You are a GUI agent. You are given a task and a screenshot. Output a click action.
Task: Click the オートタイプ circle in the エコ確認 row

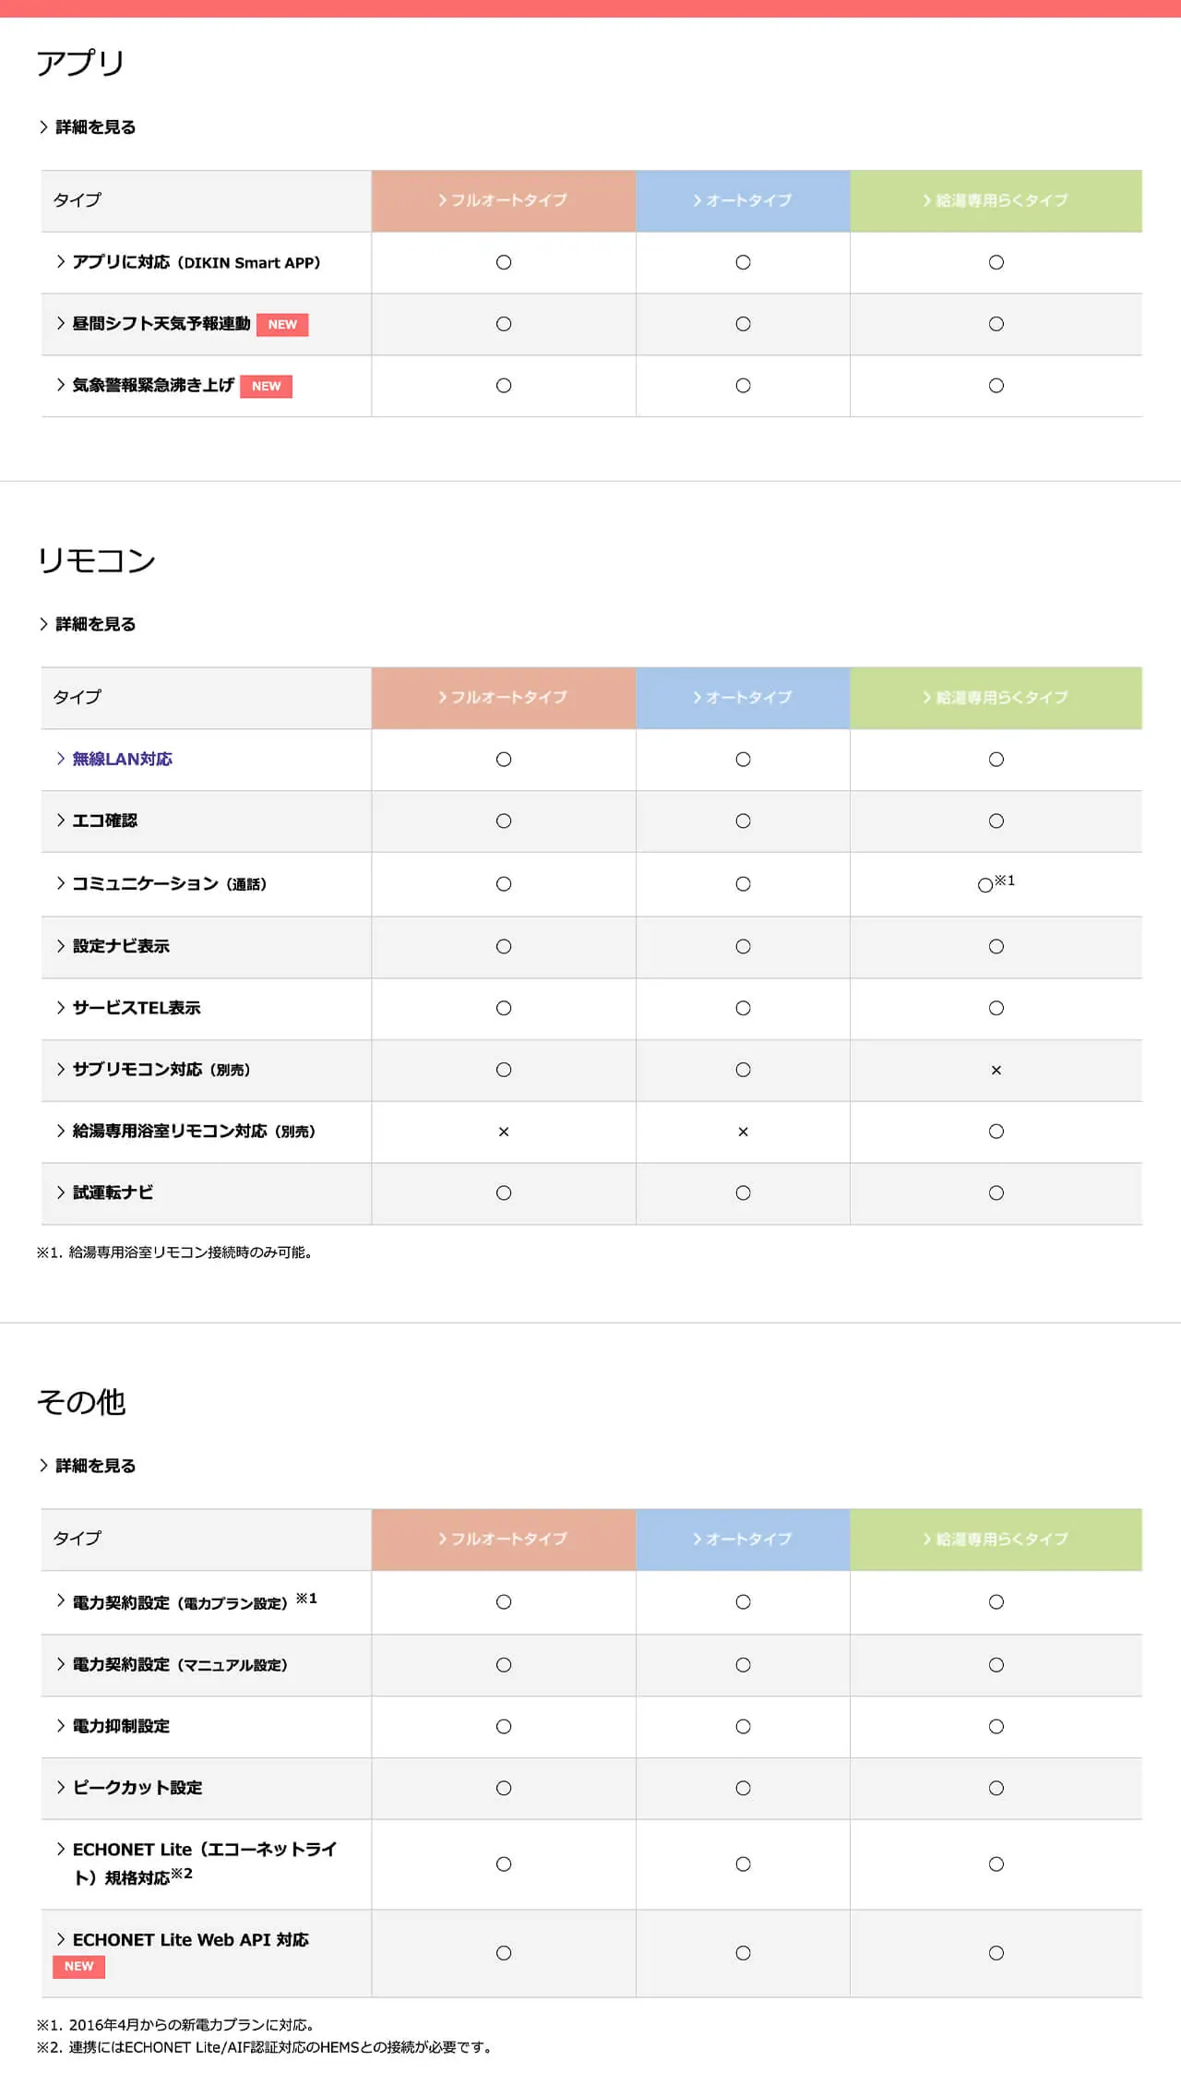(743, 821)
